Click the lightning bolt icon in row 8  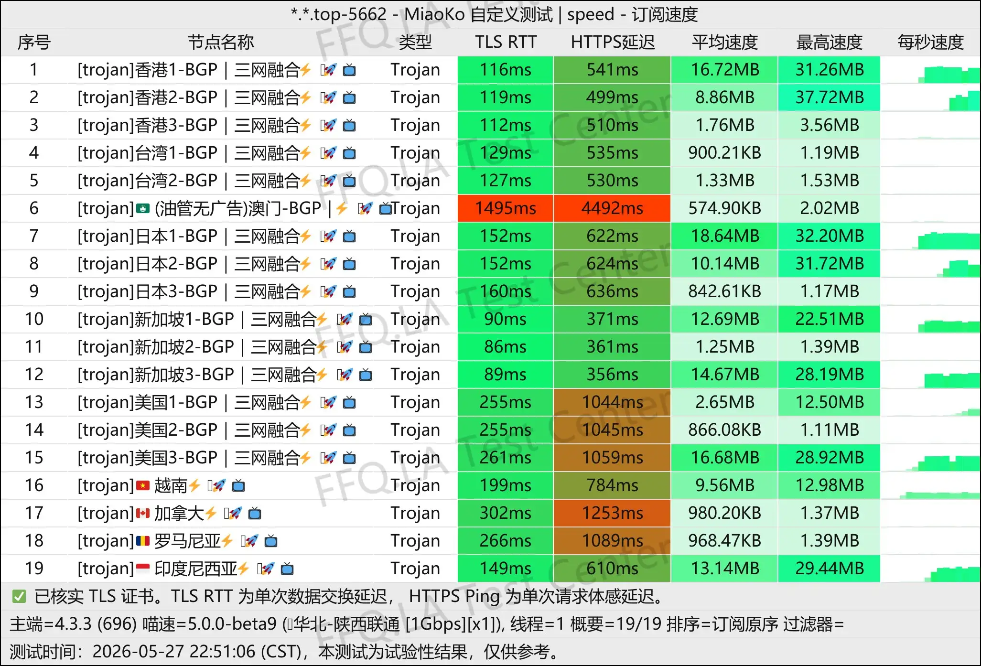point(306,264)
